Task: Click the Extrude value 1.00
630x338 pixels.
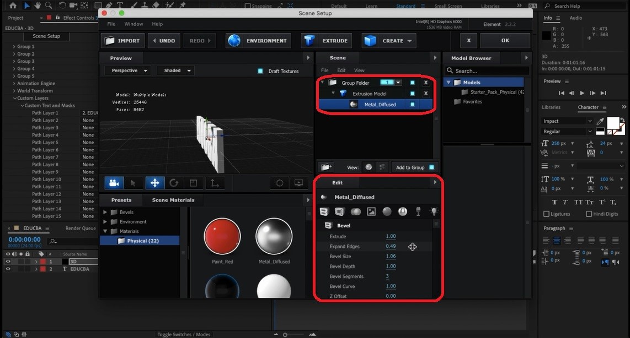Action: pyautogui.click(x=391, y=236)
